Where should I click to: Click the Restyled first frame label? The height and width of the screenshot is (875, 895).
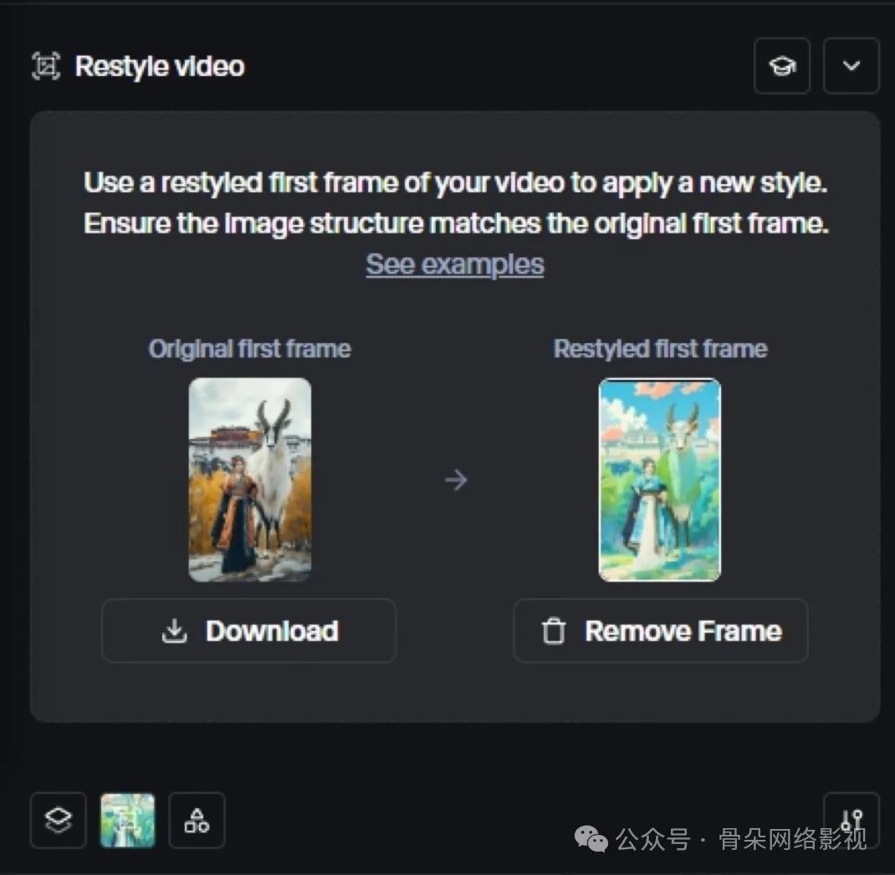660,349
